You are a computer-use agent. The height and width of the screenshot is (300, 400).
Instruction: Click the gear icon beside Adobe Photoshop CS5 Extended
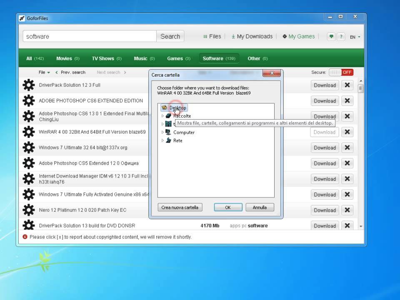click(x=29, y=163)
